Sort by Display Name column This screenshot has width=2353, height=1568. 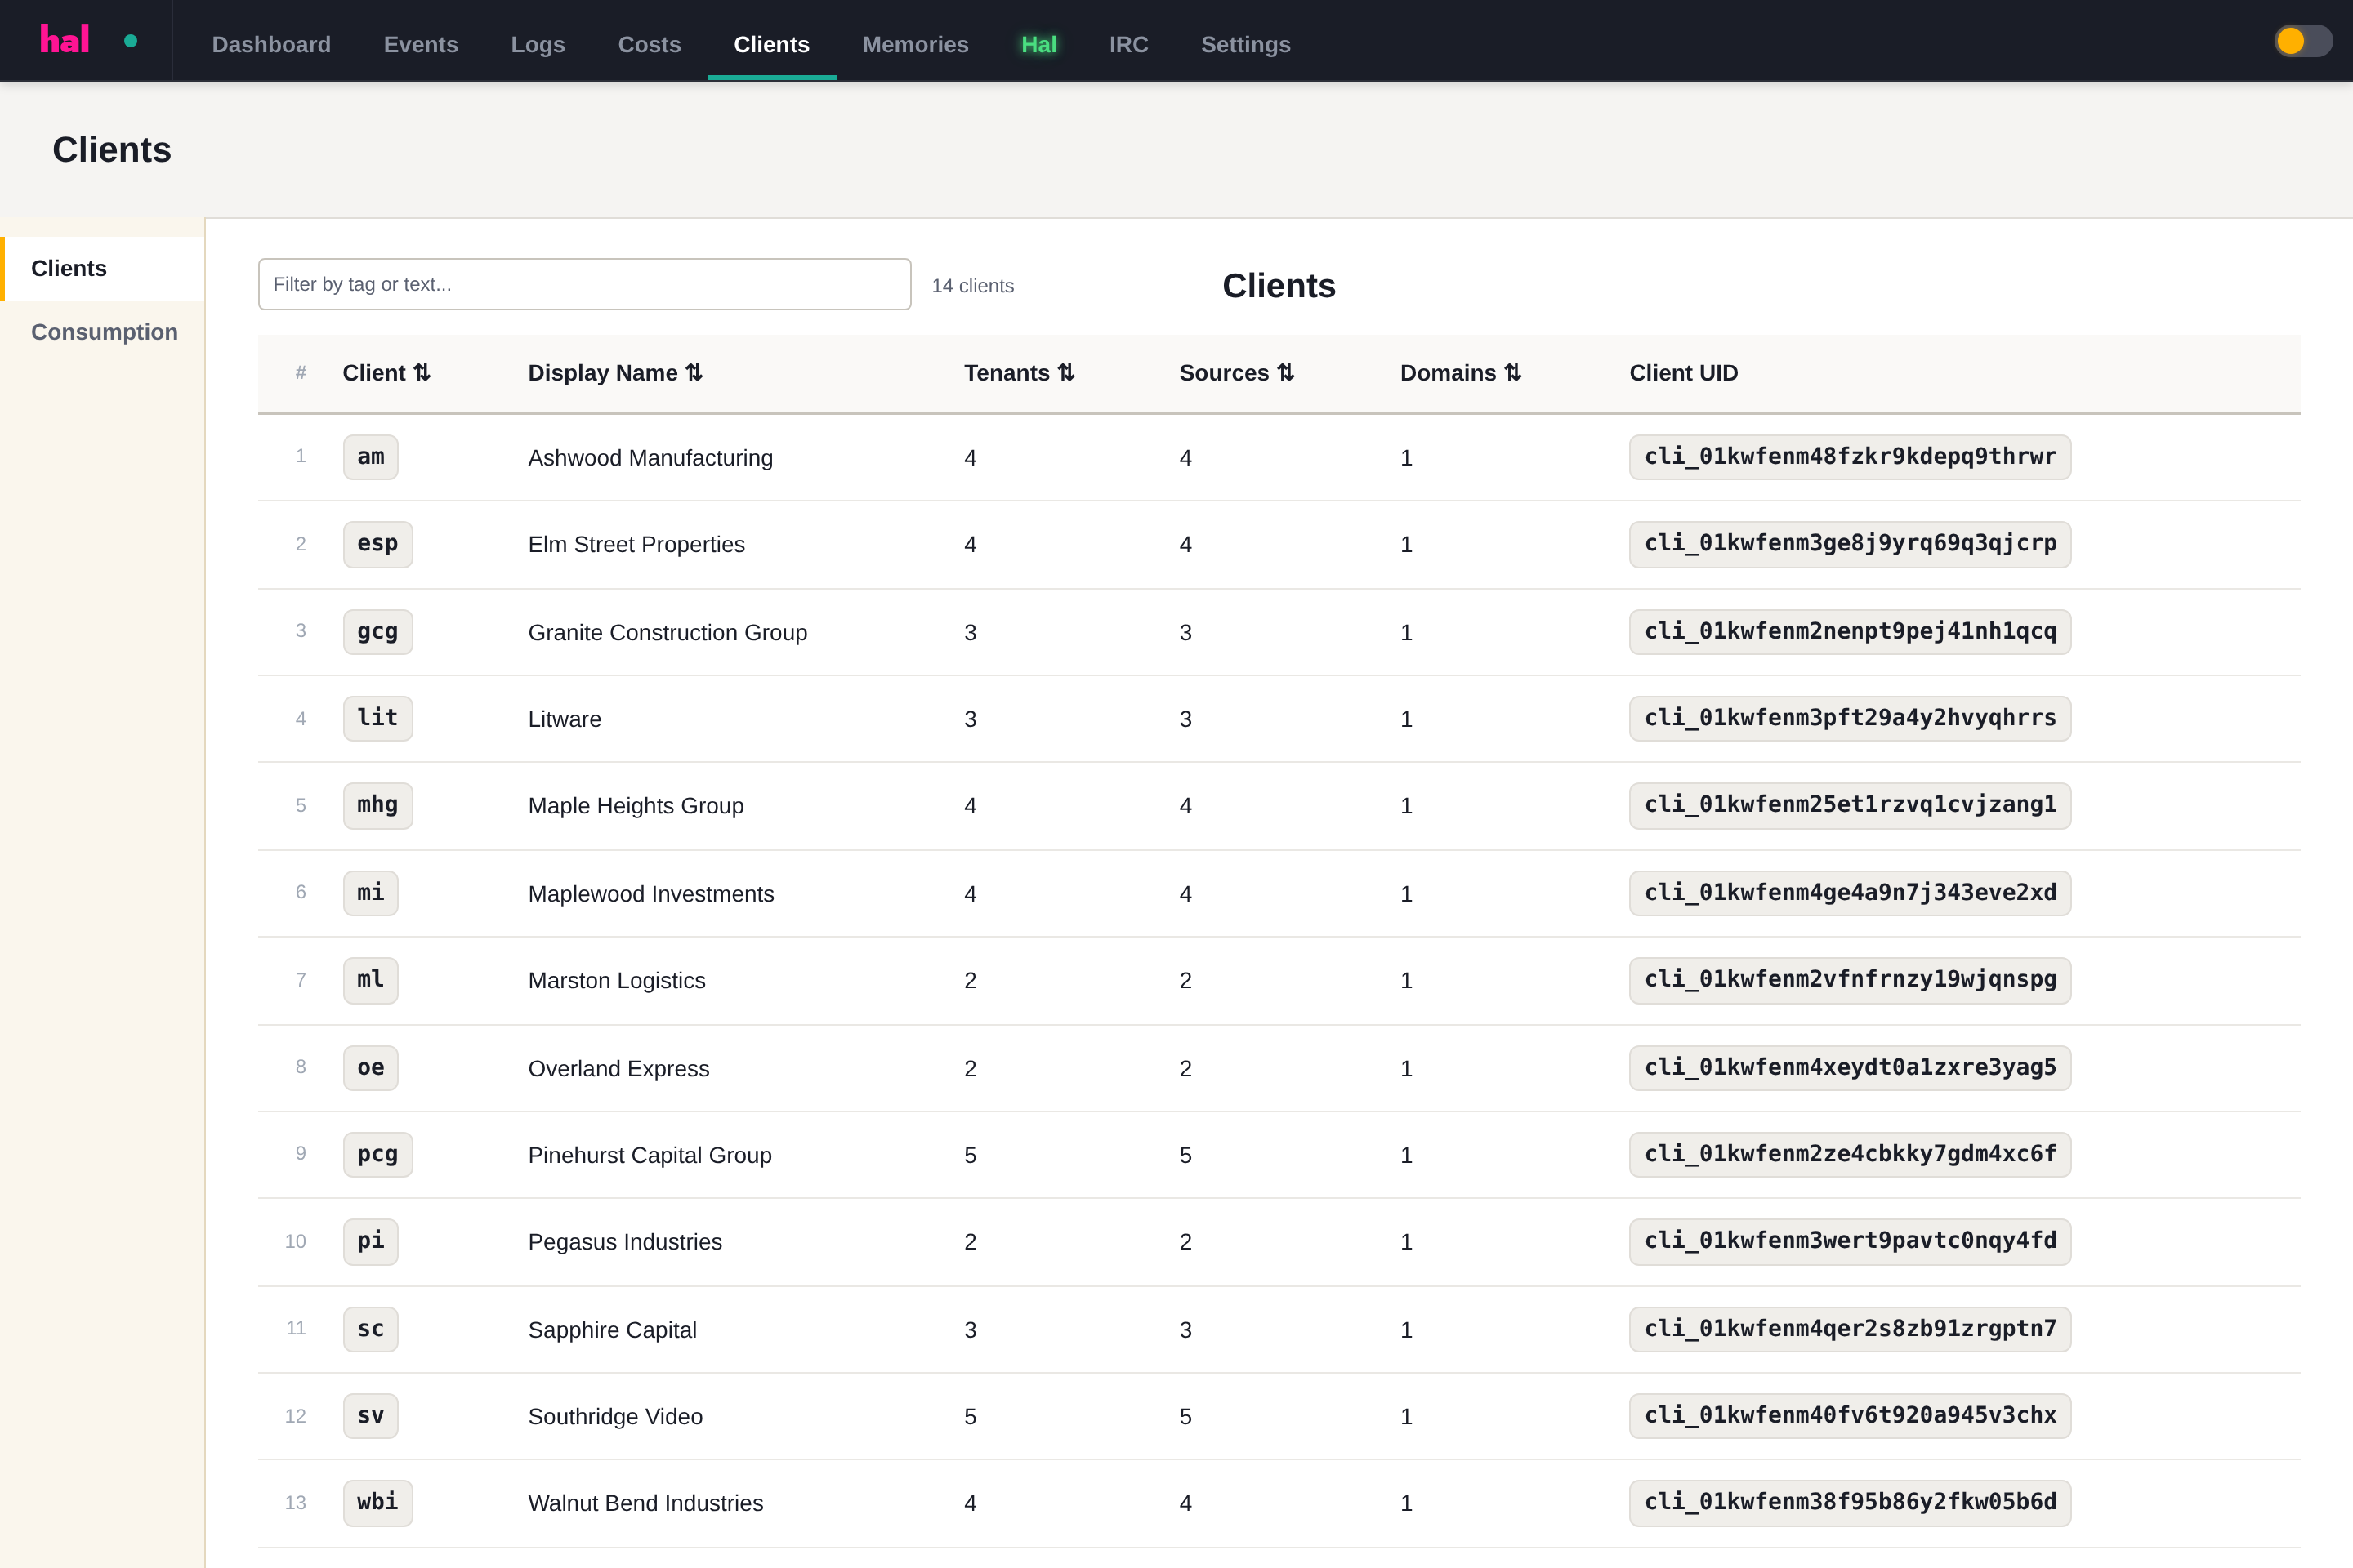point(615,373)
